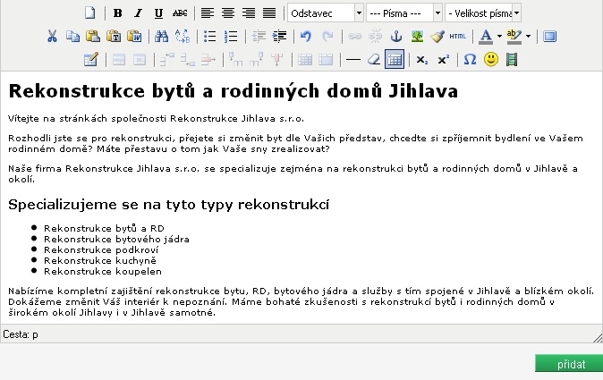The width and height of the screenshot is (603, 380).
Task: Open the Písma font family dropdown
Action: click(x=404, y=13)
